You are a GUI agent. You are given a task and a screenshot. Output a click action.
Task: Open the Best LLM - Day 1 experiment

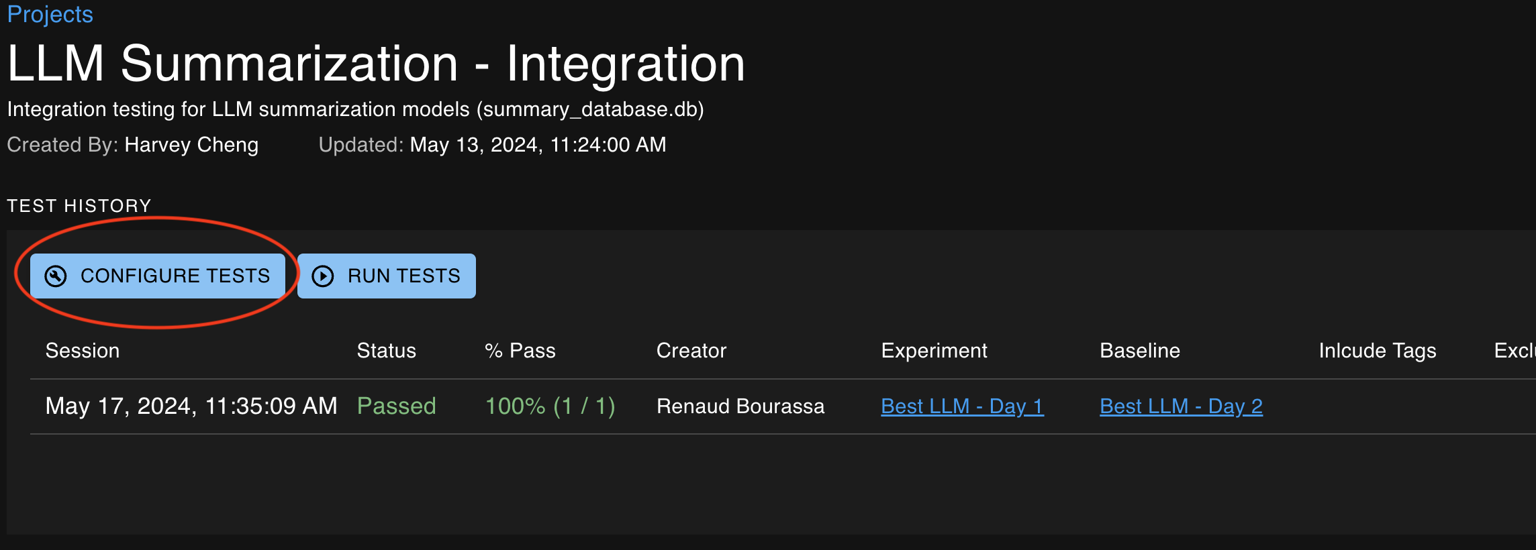(962, 406)
